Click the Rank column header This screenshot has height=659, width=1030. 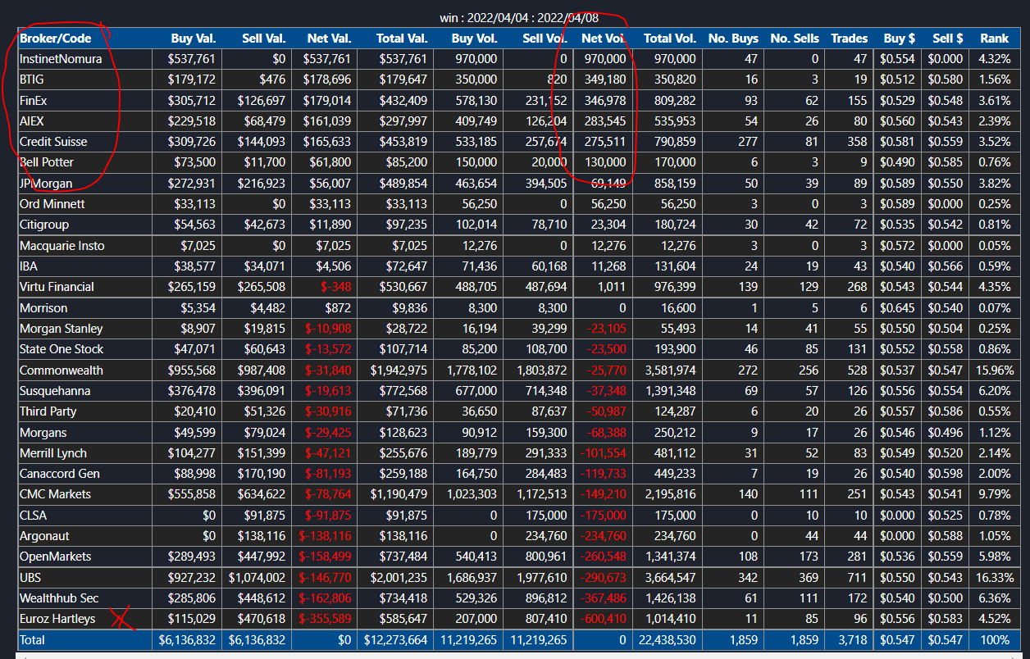995,38
